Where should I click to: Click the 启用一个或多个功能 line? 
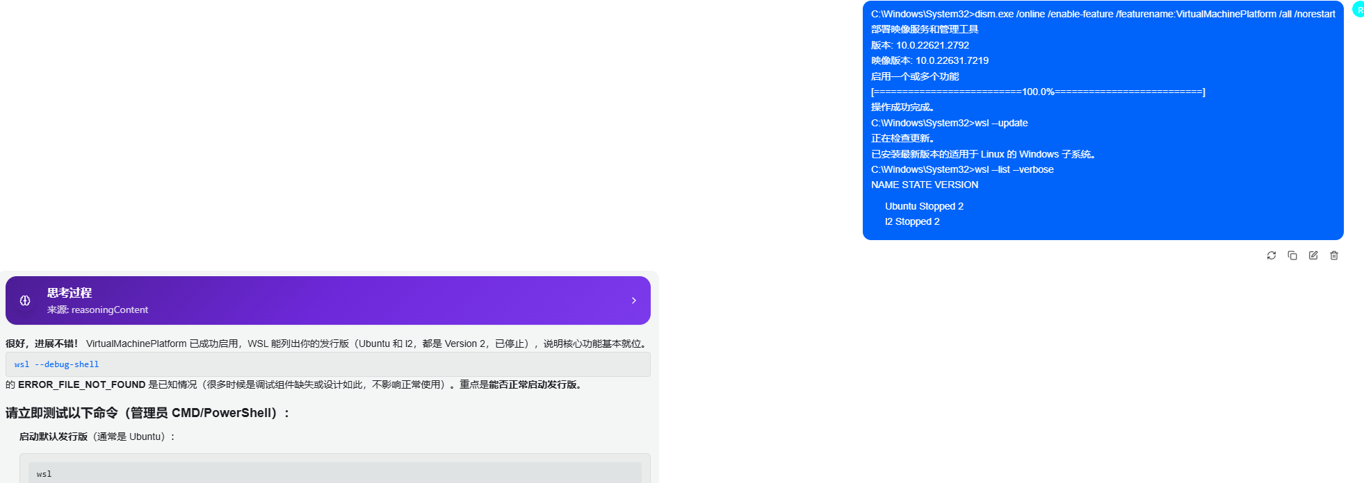[915, 76]
